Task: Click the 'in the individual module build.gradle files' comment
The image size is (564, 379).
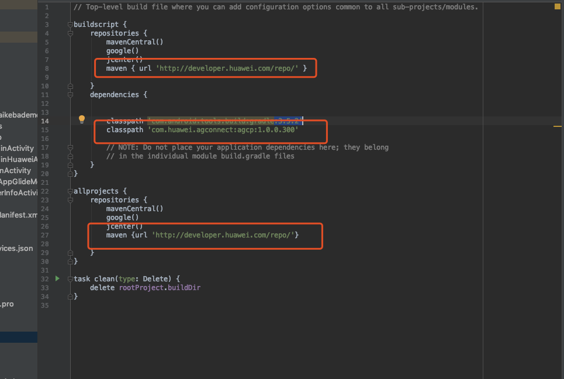Action: coord(200,156)
